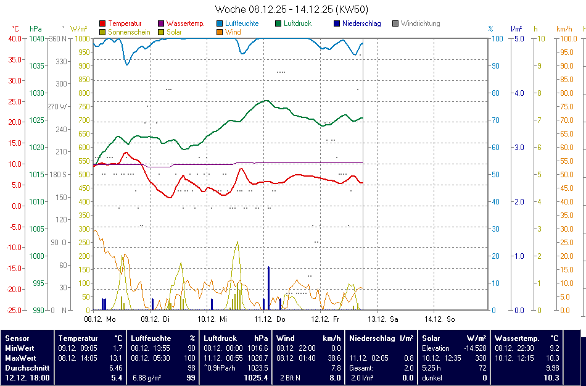Screen dimensions: 586x386
Task: Click the MinWert row label
Action: point(20,348)
